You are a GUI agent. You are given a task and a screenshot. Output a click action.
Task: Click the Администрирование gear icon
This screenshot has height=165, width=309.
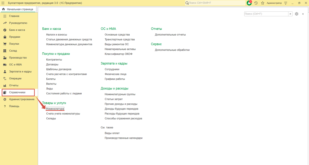[x=5, y=99]
